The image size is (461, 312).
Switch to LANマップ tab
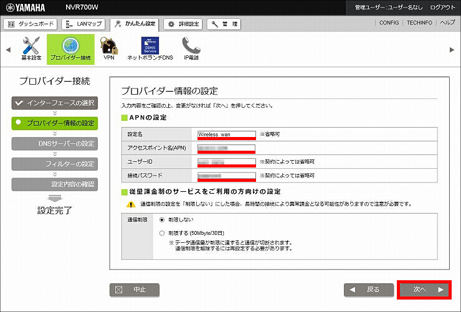[83, 24]
